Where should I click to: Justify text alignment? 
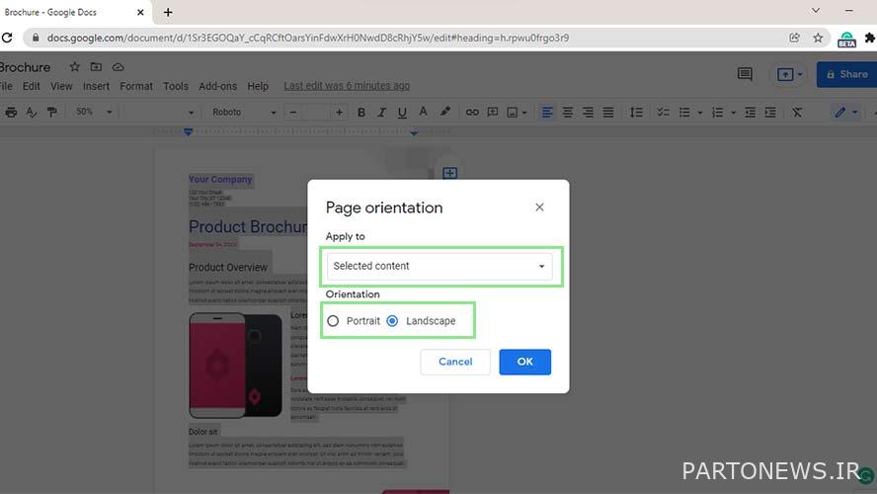click(608, 113)
